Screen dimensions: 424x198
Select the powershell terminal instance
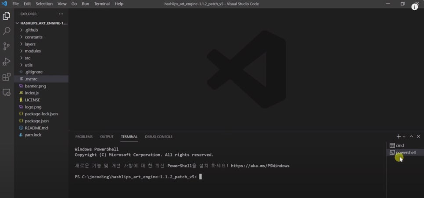405,153
